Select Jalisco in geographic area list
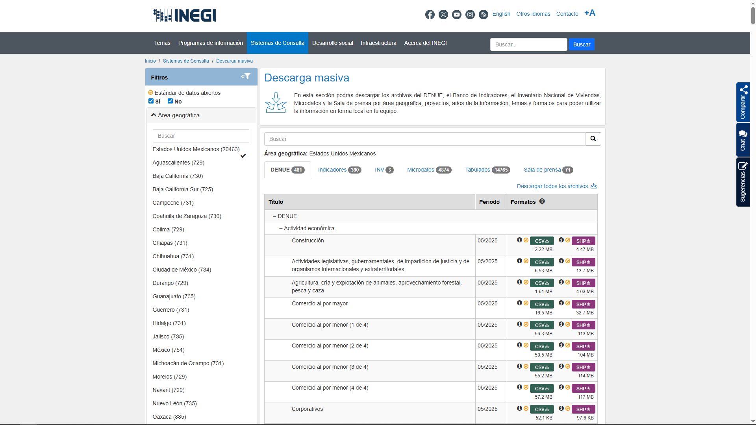 tap(168, 336)
